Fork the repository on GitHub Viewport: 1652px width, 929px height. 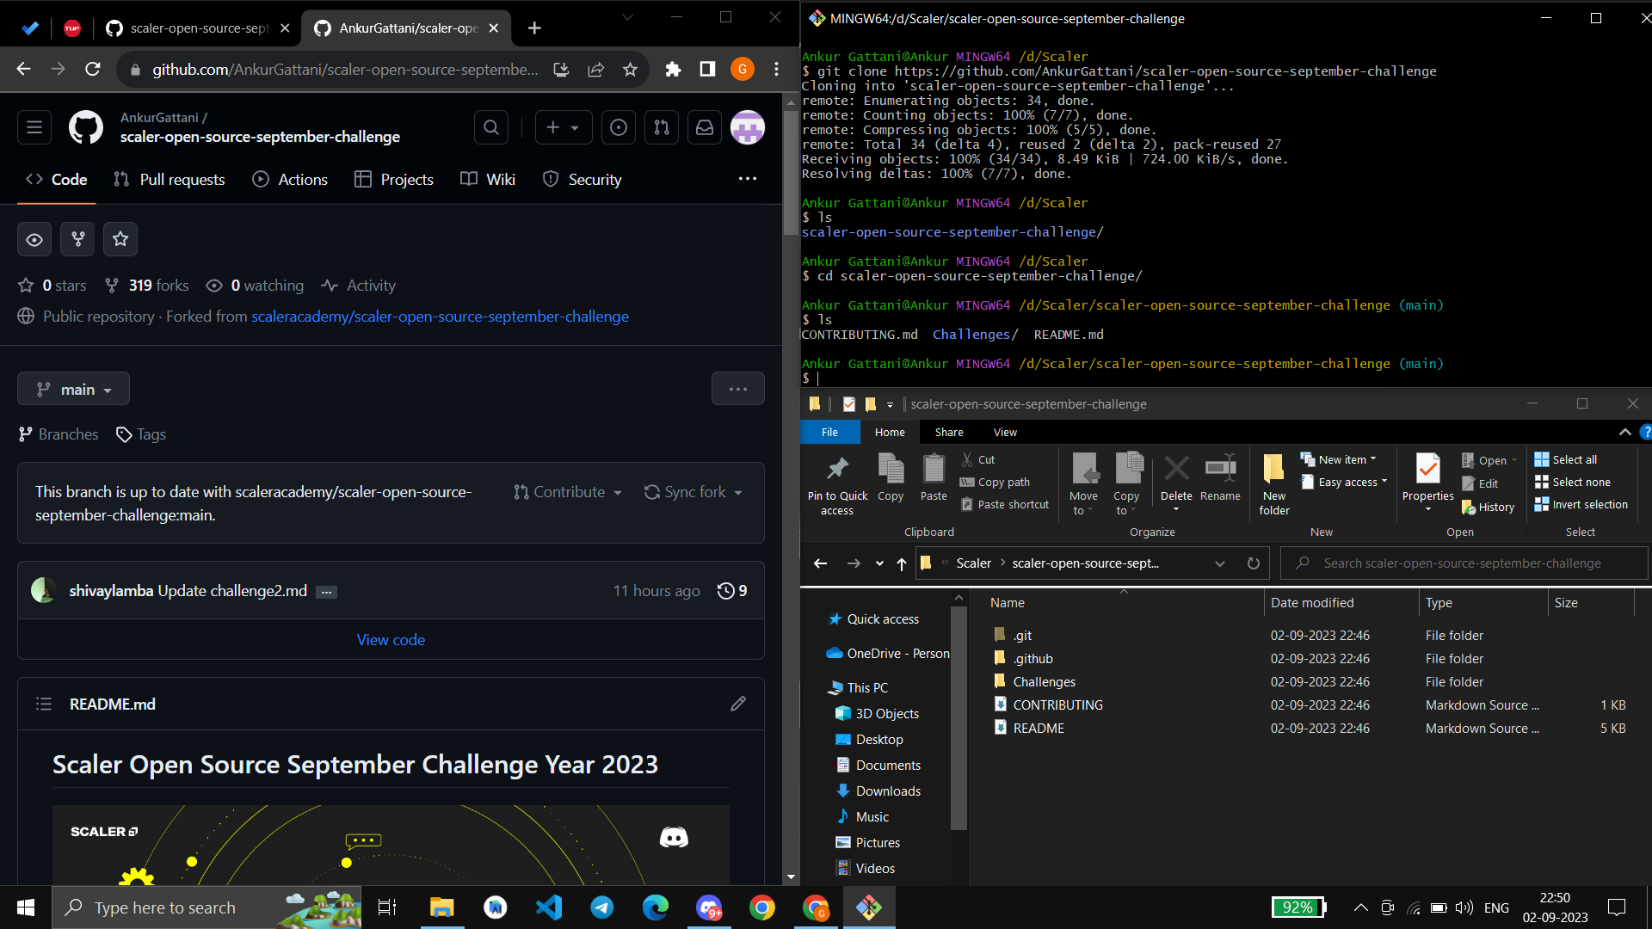pyautogui.click(x=77, y=239)
